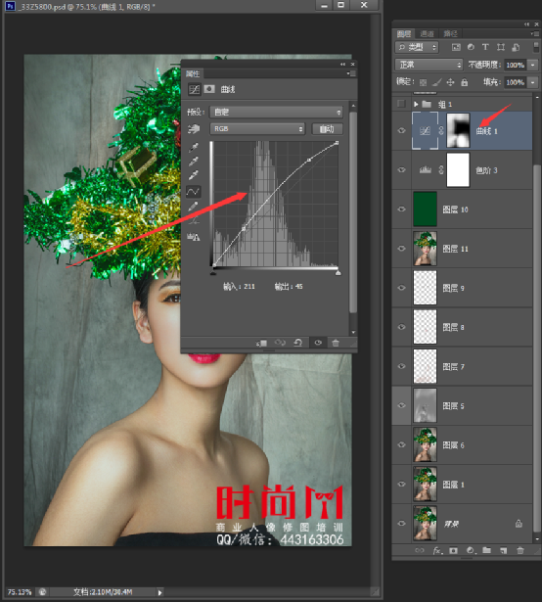The width and height of the screenshot is (542, 603).
Task: Pick the black point eyedropper in Curves
Action: 194,147
